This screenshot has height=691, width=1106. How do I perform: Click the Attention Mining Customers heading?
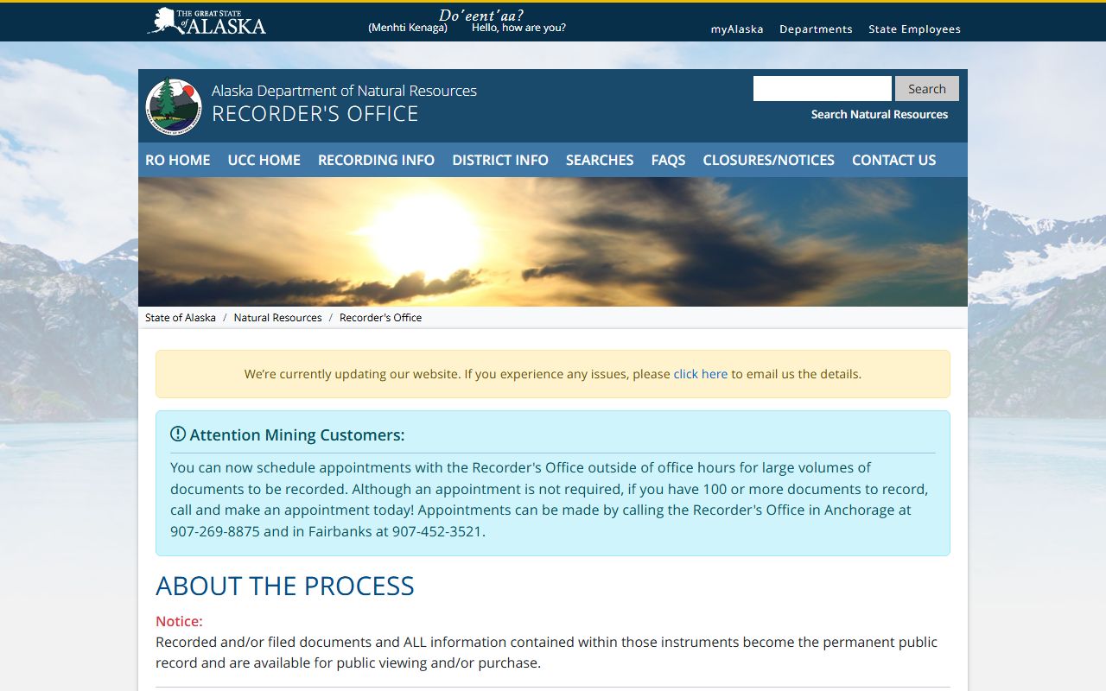[297, 434]
